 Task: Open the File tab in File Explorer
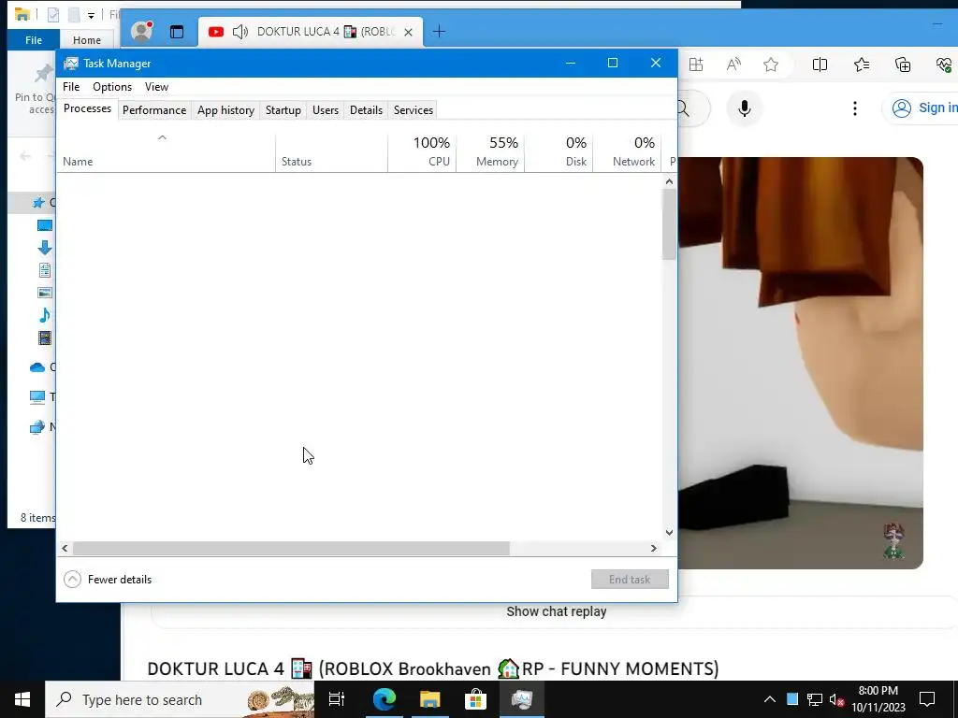coord(34,40)
